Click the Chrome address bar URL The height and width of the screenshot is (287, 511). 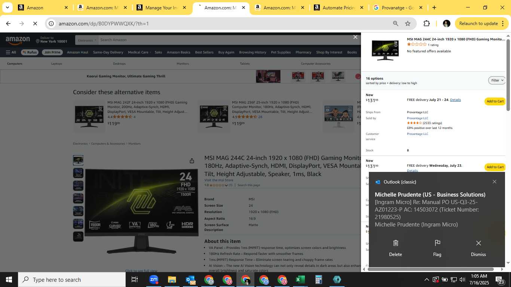coord(104,24)
